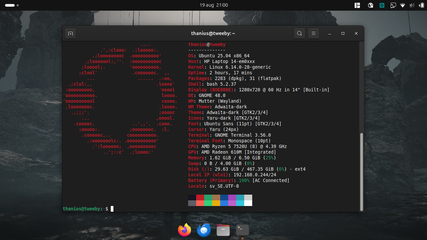Minimize the terminal window
Image resolution: width=427 pixels, height=240 pixels.
tap(329, 33)
